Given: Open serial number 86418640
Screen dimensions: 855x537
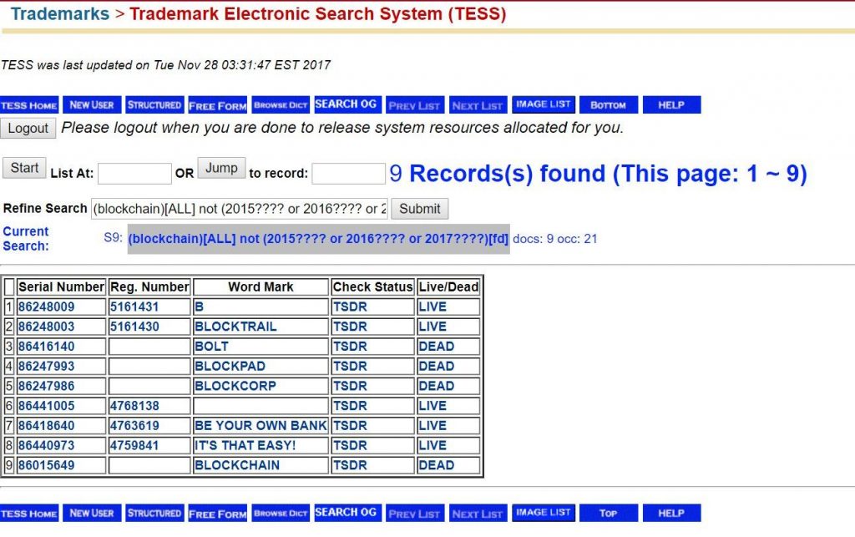Looking at the screenshot, I should coord(47,426).
